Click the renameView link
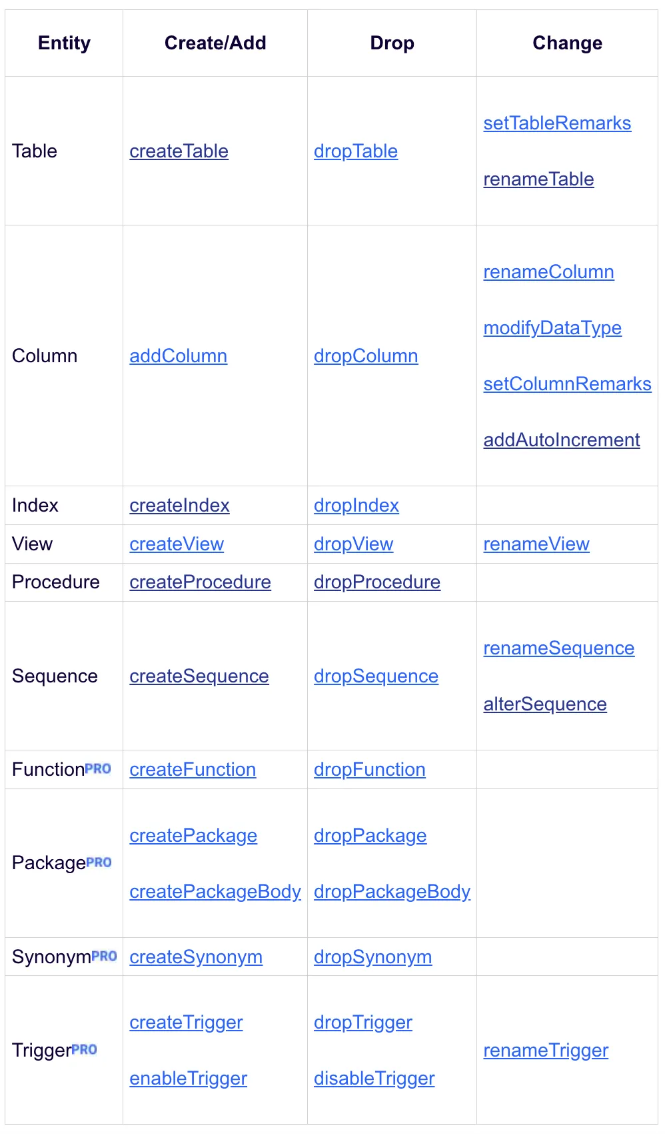The image size is (665, 1134). click(x=536, y=544)
